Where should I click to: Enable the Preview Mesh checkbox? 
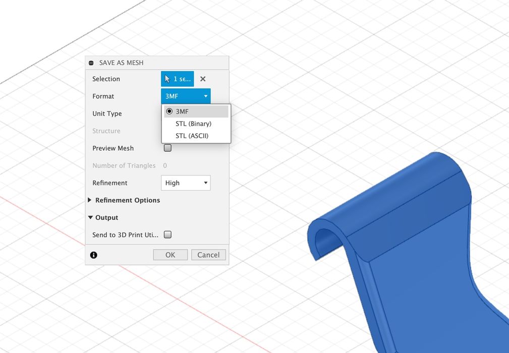click(168, 148)
